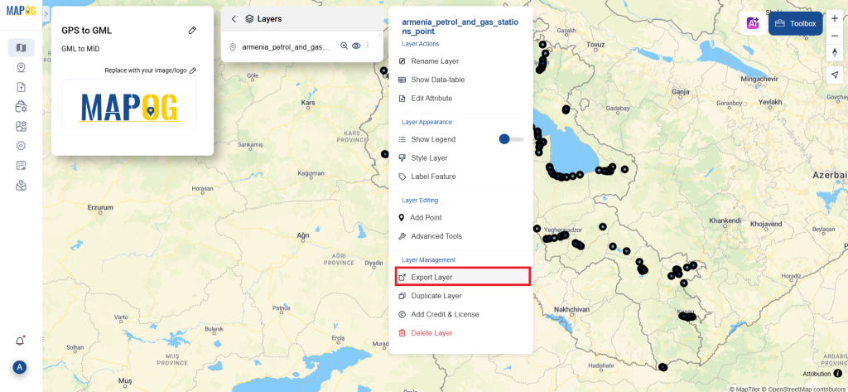Click the MAPOG logo image thumbnail
848x392 pixels.
click(129, 104)
